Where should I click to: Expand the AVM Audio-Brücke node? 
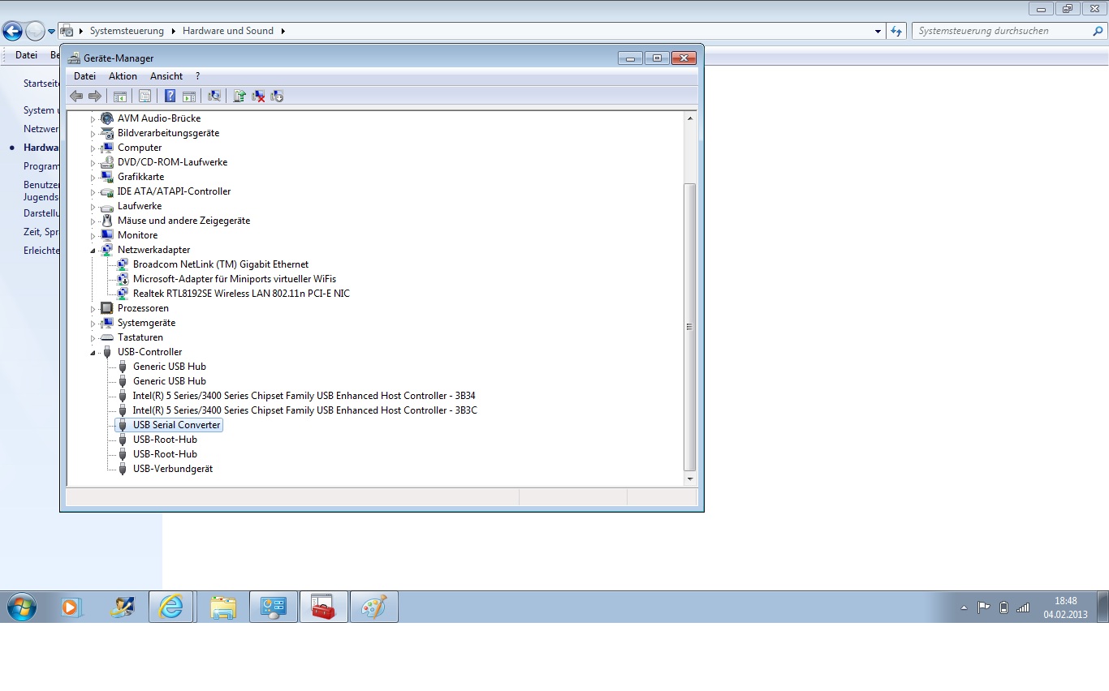[93, 118]
